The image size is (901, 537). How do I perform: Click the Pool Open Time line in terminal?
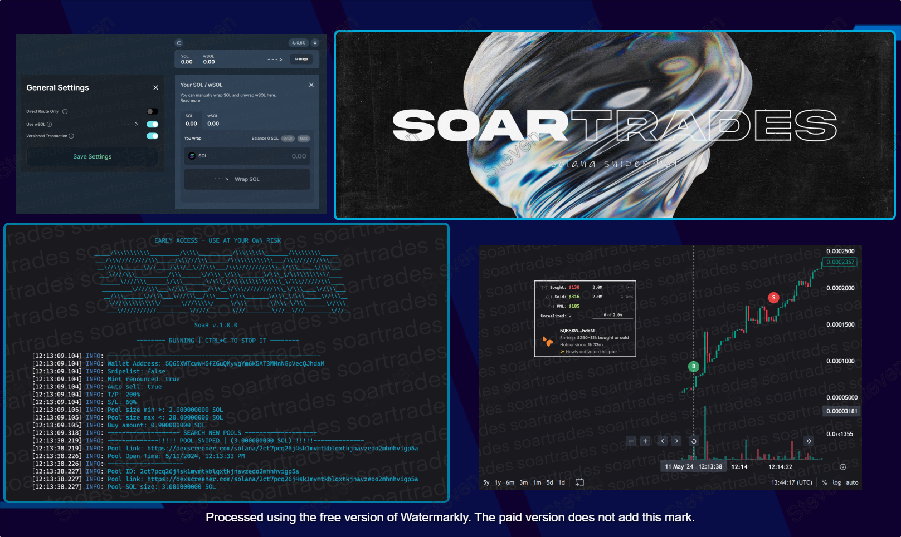tap(139, 456)
